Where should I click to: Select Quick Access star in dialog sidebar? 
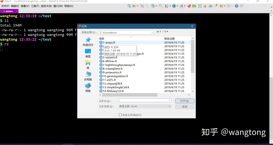[x=88, y=42]
